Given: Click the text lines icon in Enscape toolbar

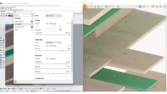Looking at the screenshot, I should (x=92, y=7).
